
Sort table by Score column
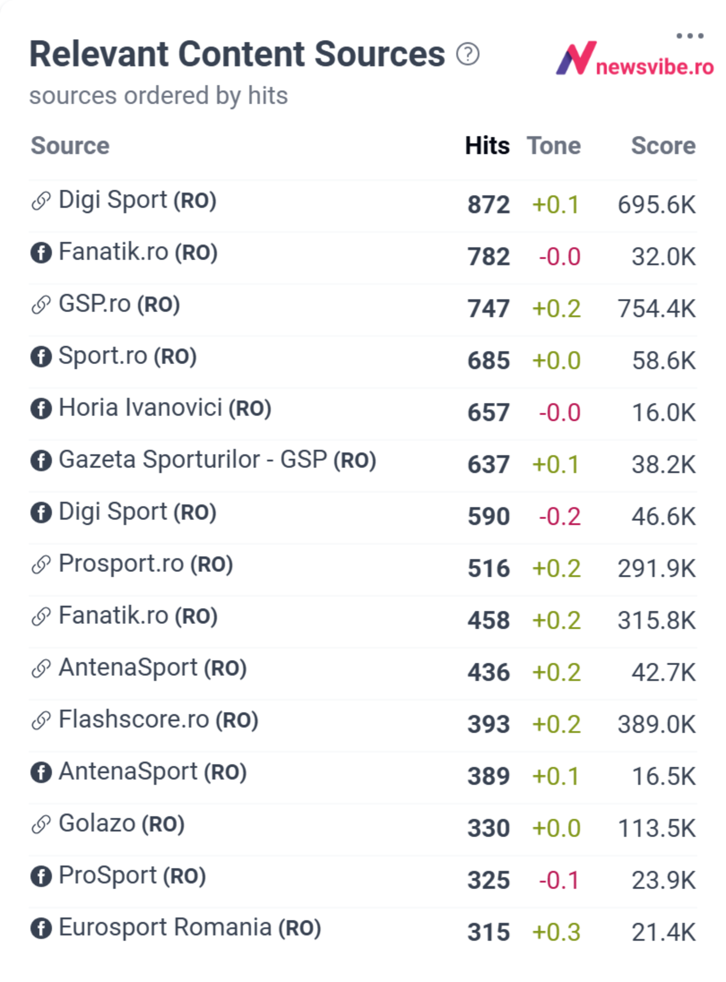click(663, 146)
